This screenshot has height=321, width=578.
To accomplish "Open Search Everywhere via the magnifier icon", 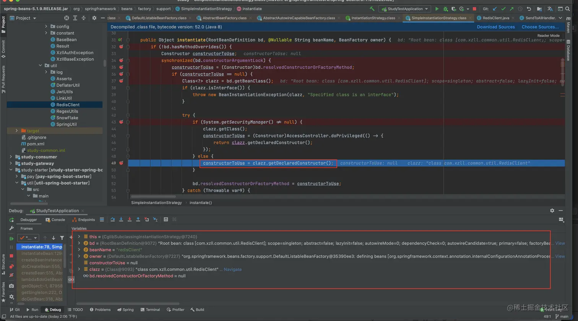I will pyautogui.click(x=568, y=9).
